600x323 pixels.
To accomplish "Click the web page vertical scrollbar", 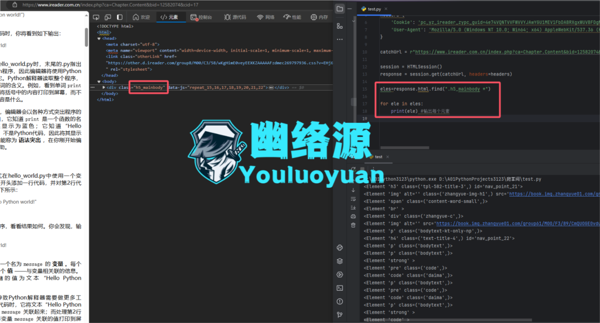I will (87, 37).
